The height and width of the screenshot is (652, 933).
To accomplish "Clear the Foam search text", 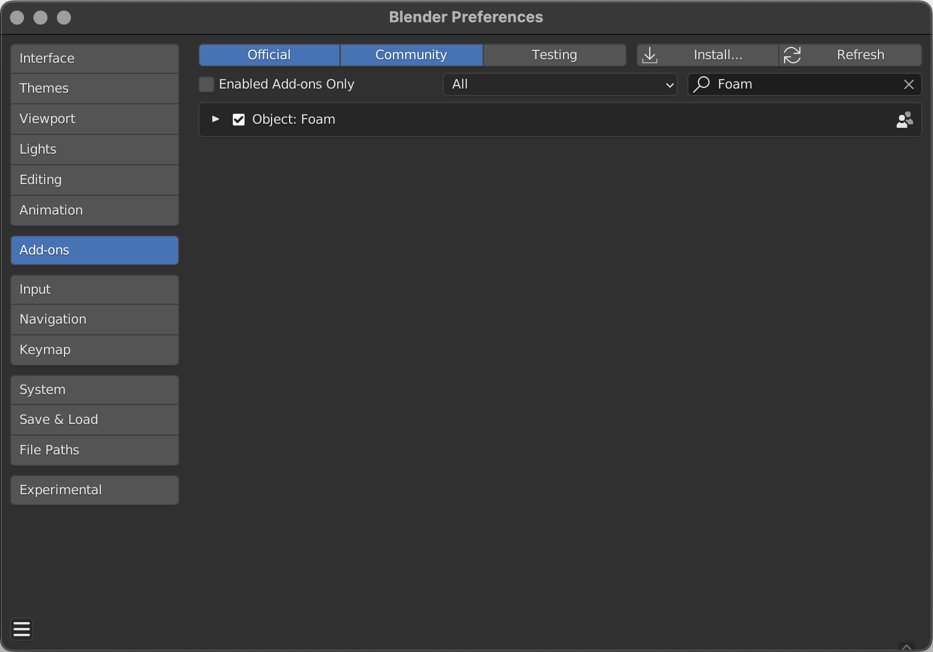I will pyautogui.click(x=909, y=84).
